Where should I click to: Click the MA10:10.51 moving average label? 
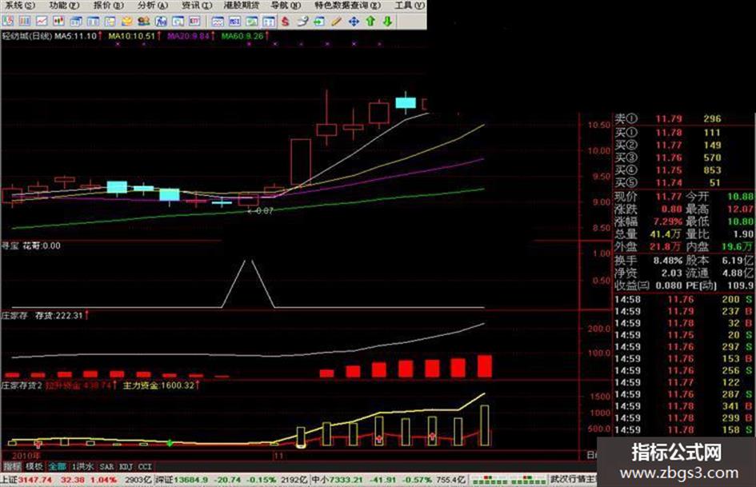point(134,36)
